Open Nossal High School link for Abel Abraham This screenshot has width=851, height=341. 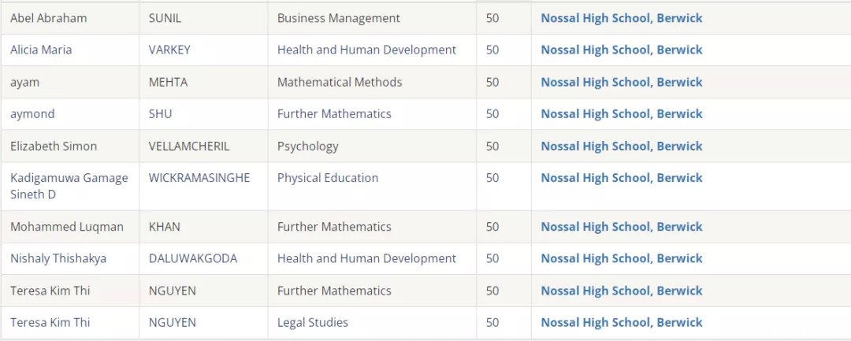coord(622,18)
